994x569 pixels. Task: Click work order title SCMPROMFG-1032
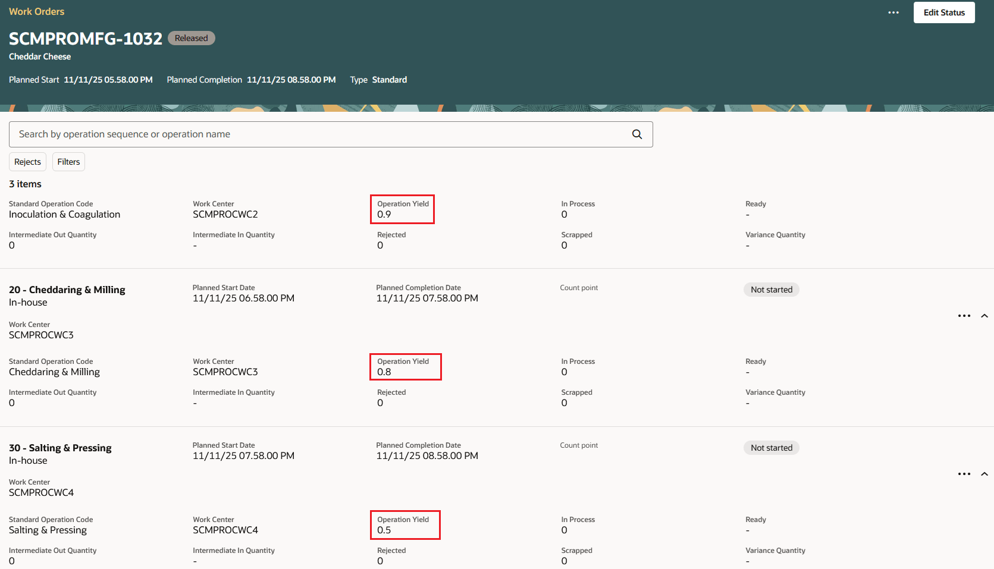(x=85, y=38)
